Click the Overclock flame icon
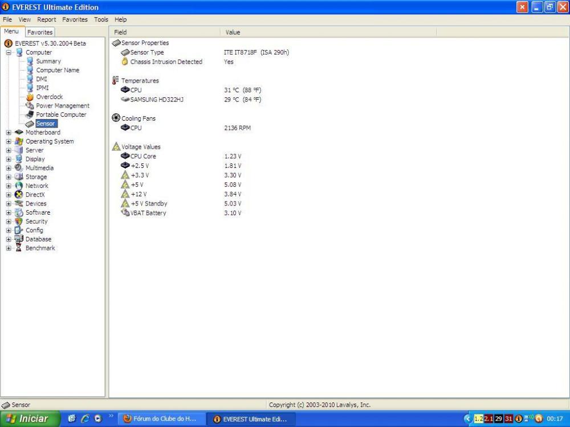This screenshot has width=570, height=427. tap(30, 97)
